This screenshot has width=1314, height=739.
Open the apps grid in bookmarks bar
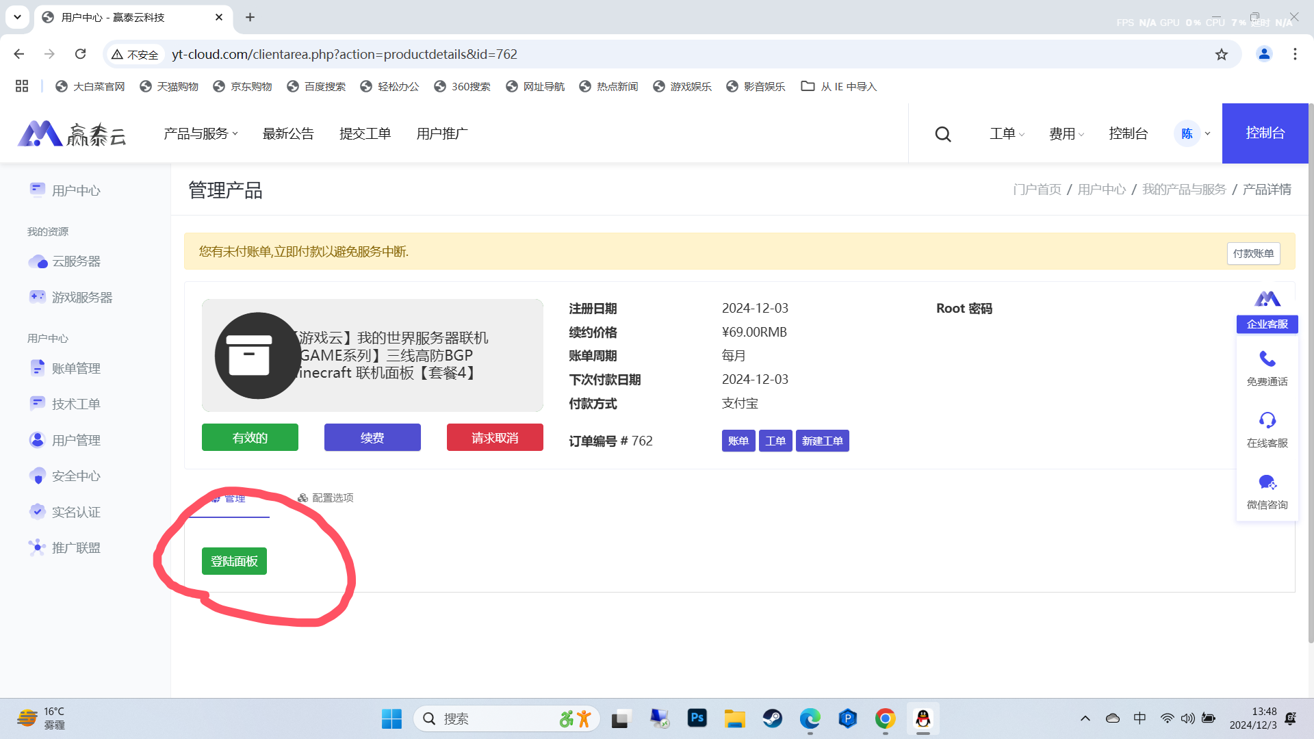(22, 86)
